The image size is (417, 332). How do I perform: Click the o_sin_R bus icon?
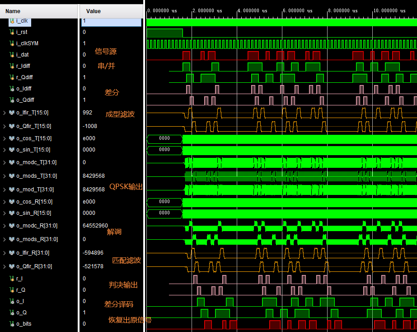point(12,213)
